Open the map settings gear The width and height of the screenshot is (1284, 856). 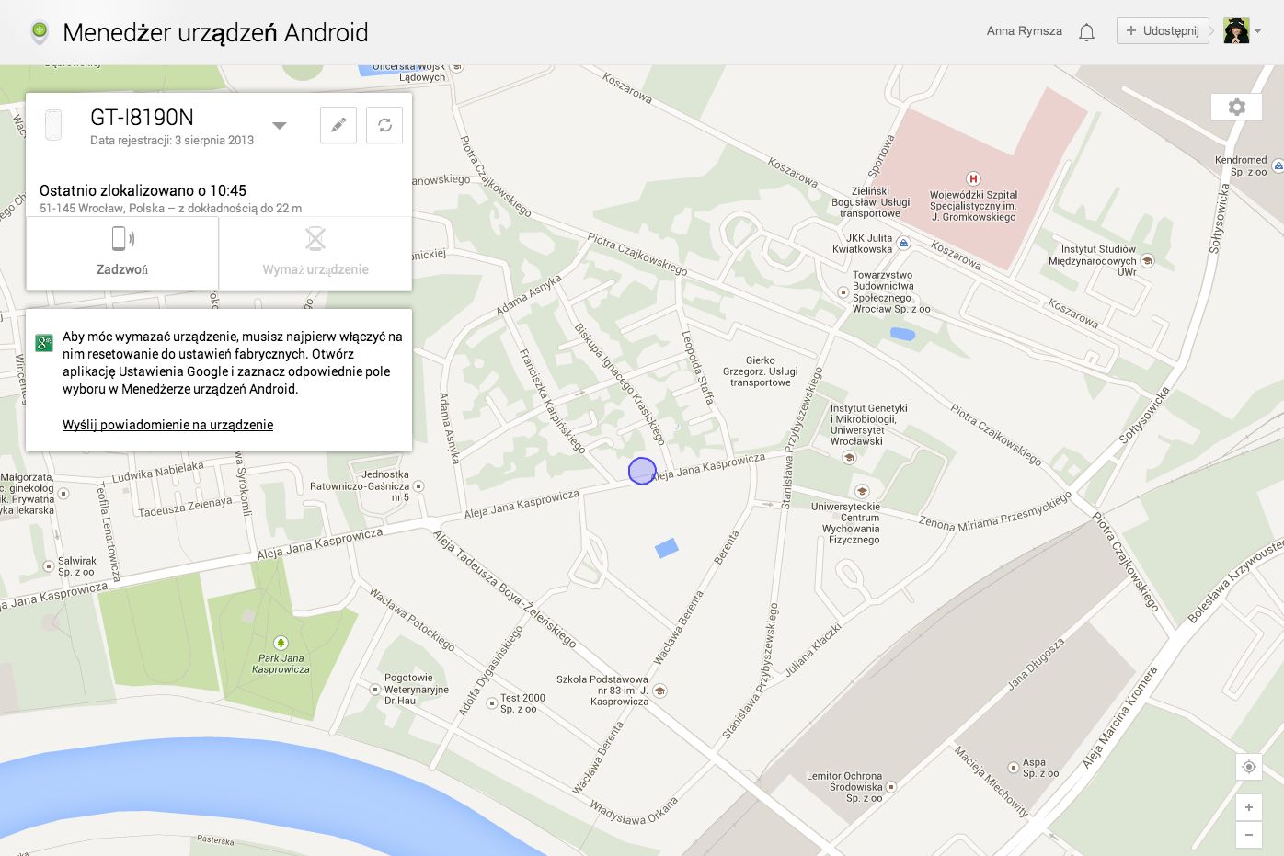[x=1237, y=107]
